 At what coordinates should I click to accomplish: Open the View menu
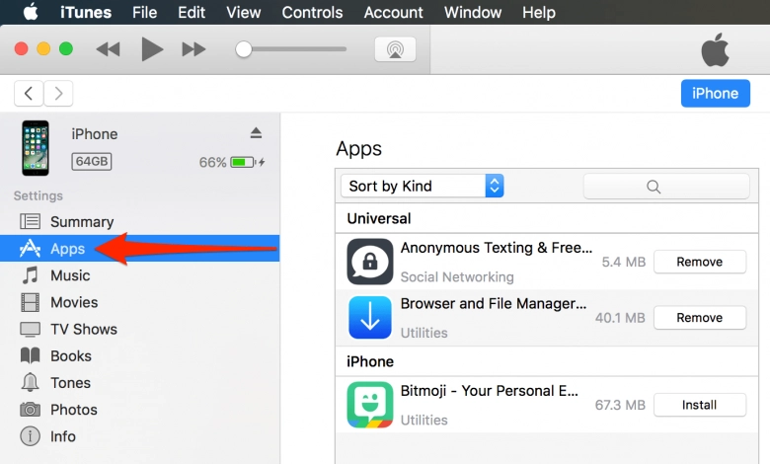(x=244, y=12)
